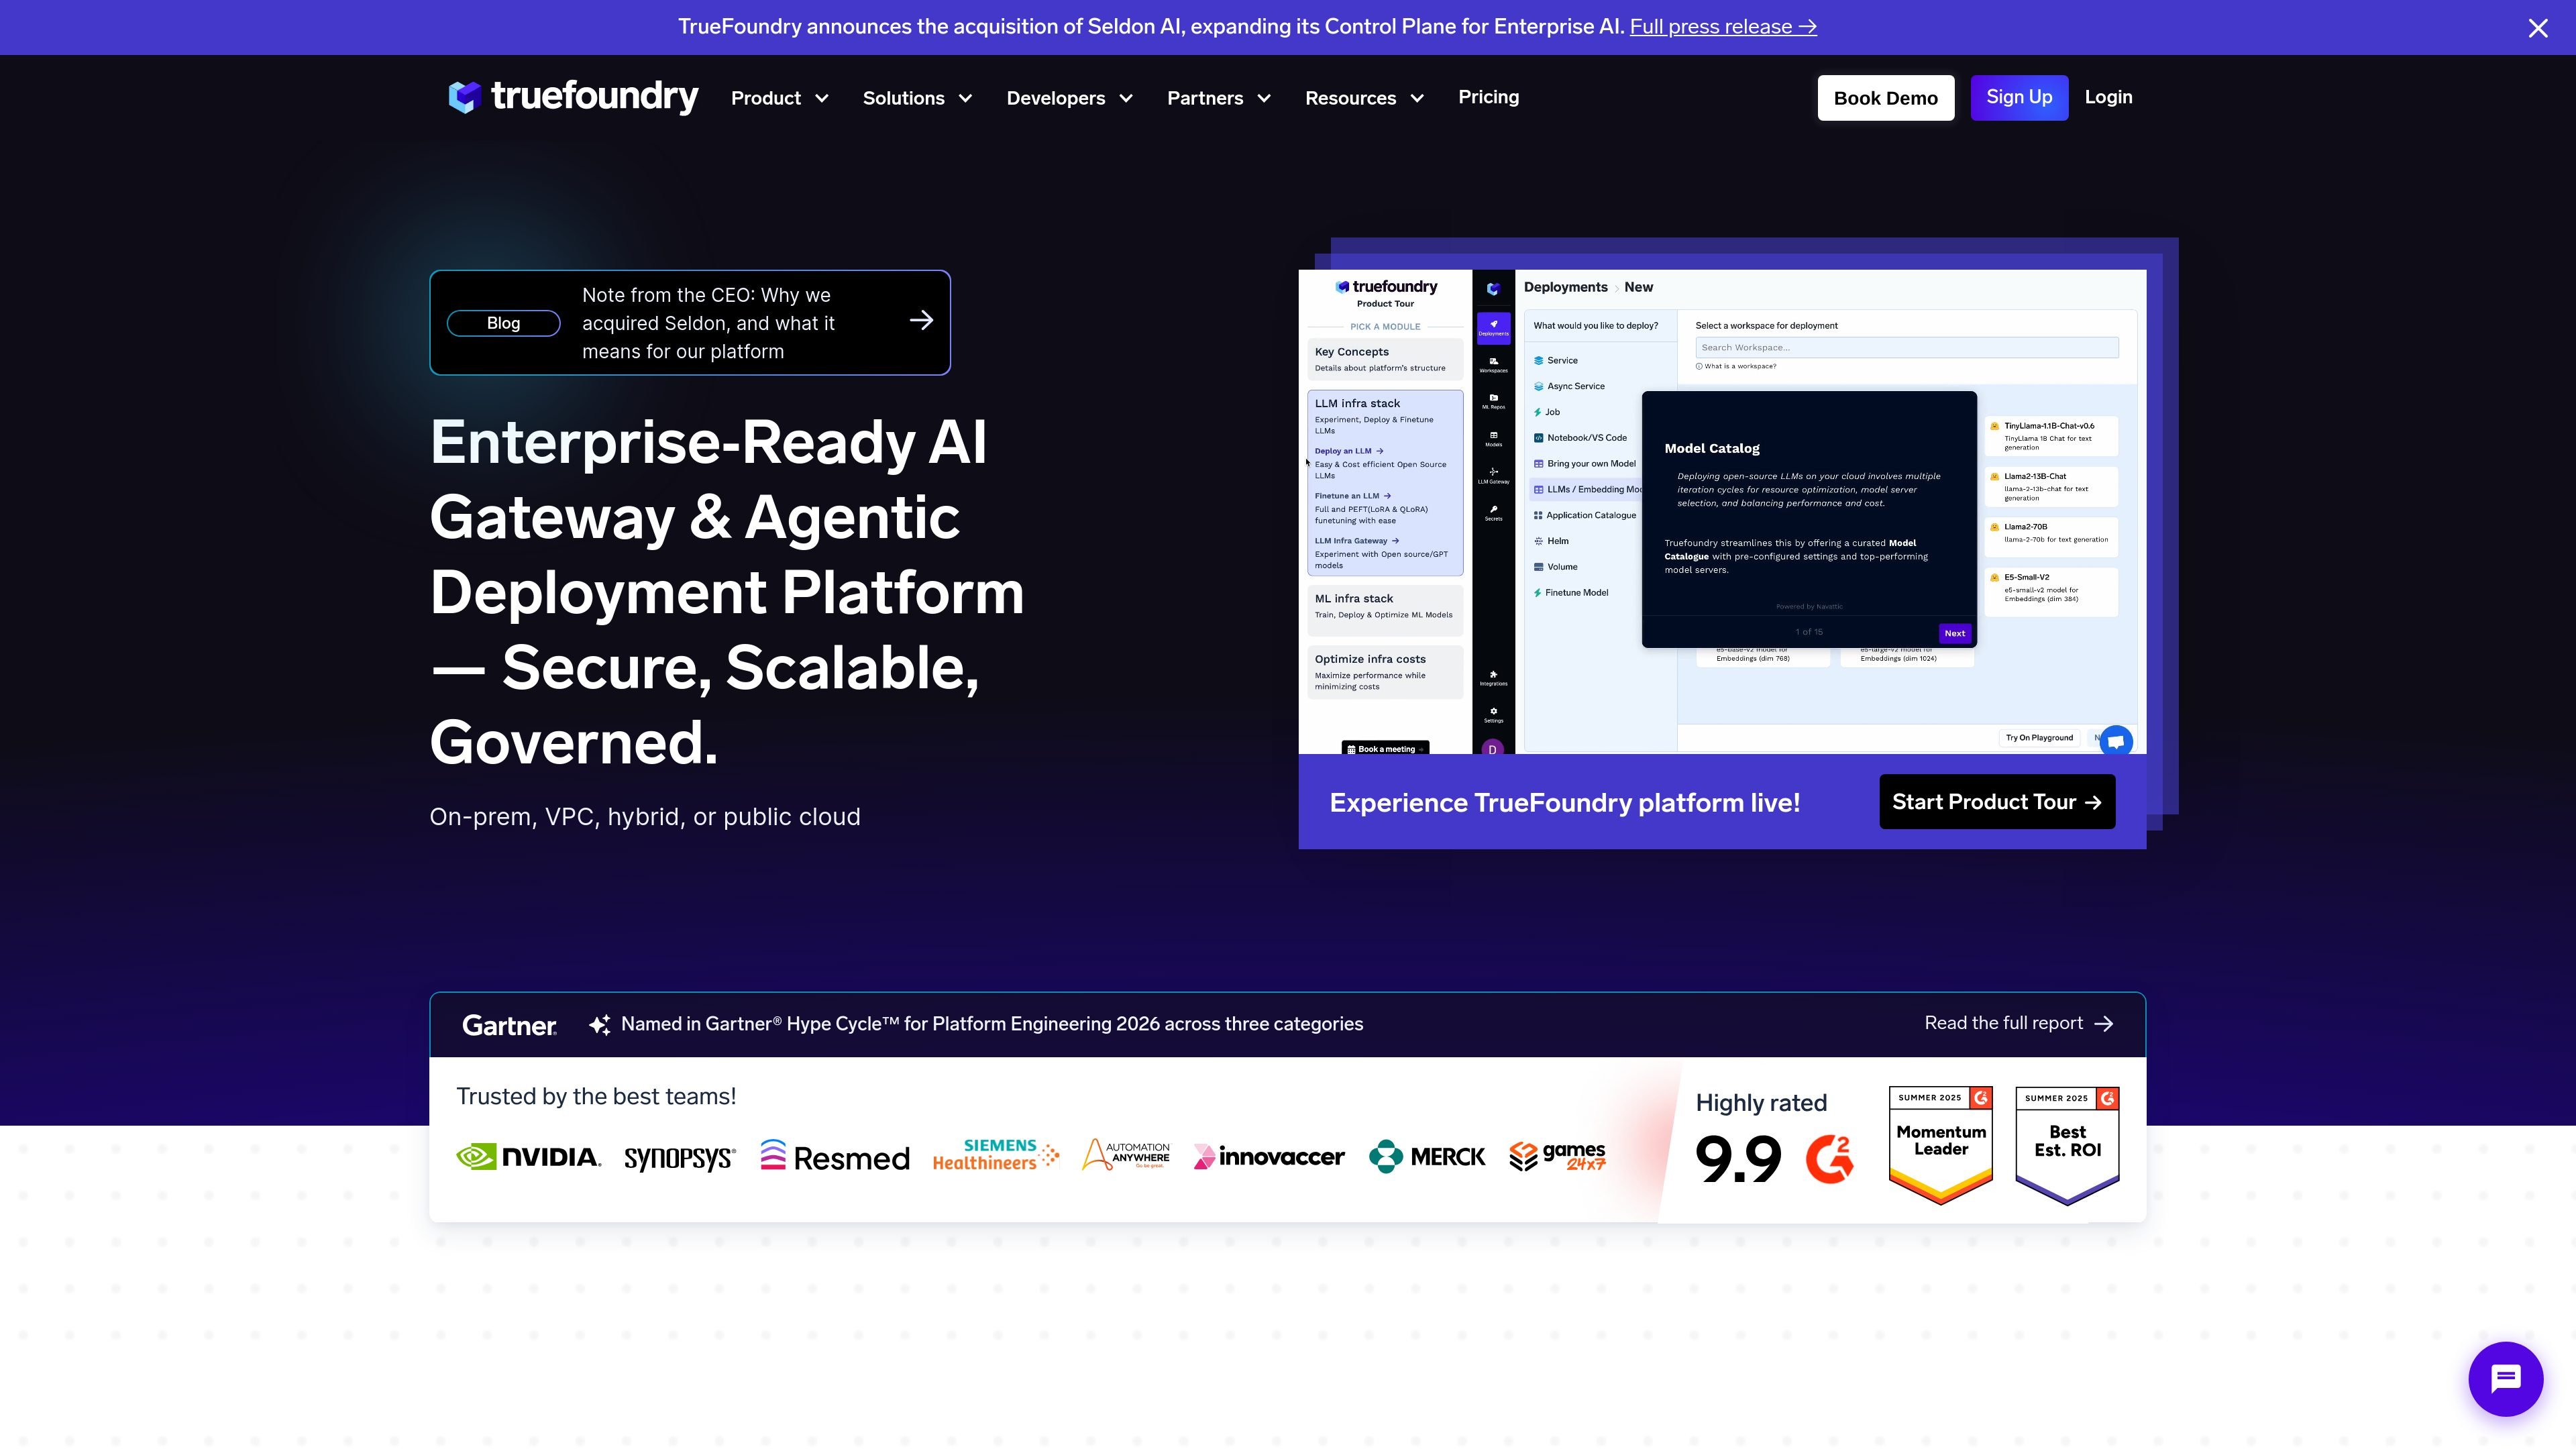
Task: Click the Gartner logo in report banner
Action: point(509,1025)
